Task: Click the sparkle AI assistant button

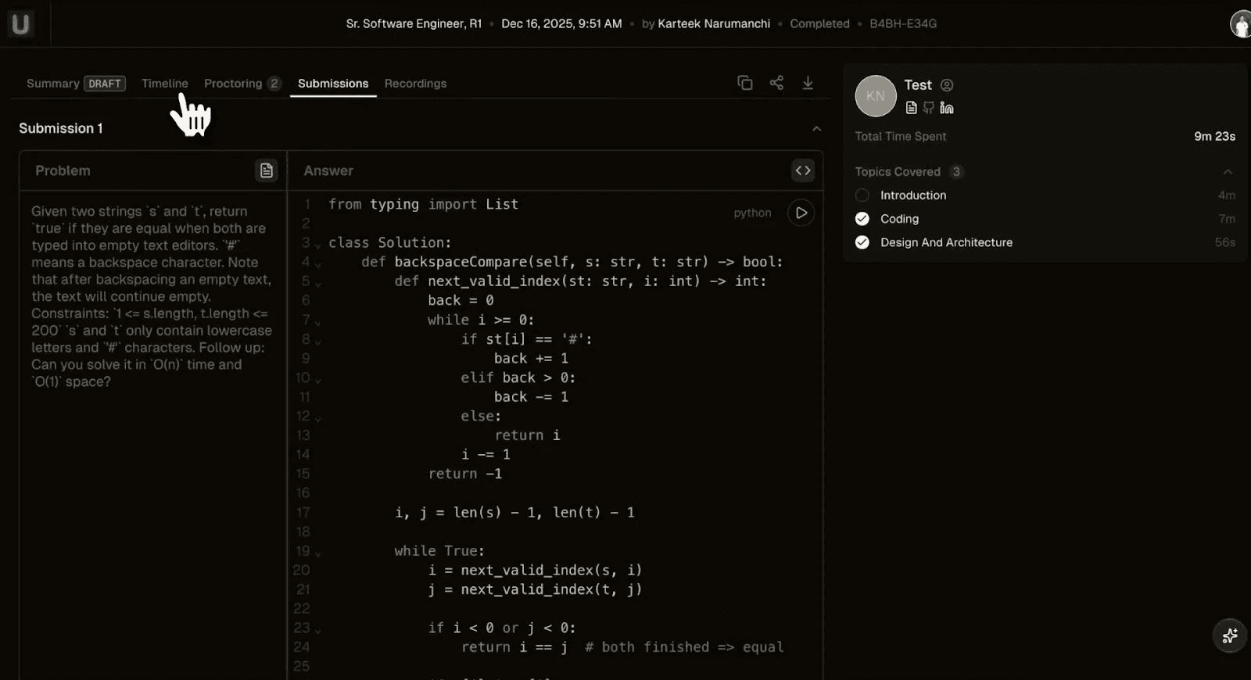Action: point(1230,635)
